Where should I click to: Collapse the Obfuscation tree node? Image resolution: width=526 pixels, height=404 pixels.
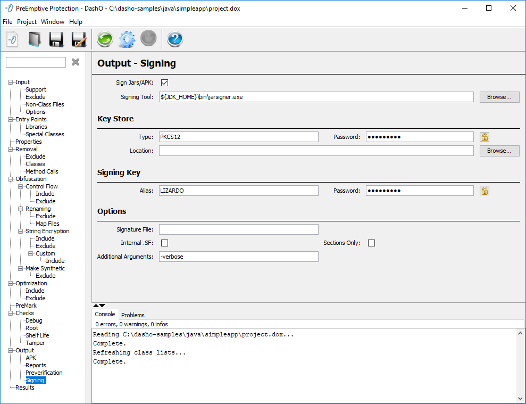(10, 179)
